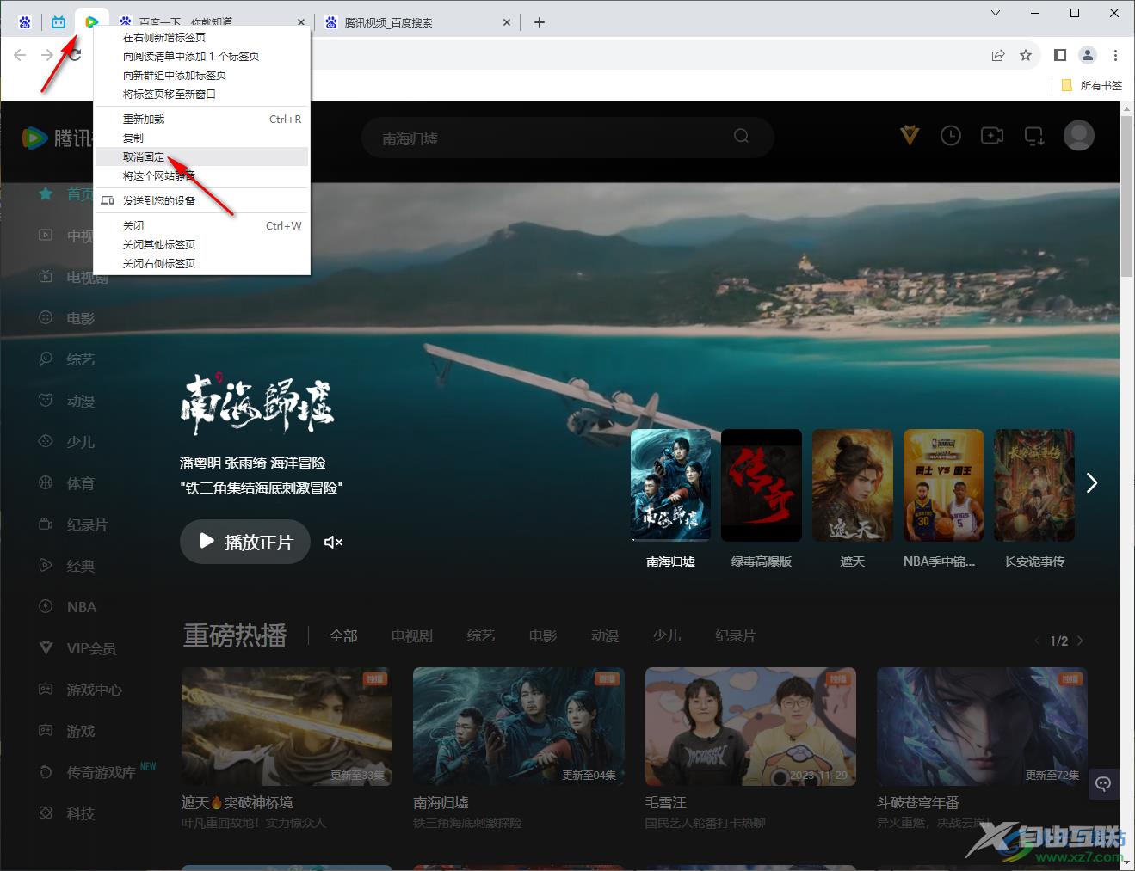Open Chrome's three-dot menu
The height and width of the screenshot is (871, 1135).
tap(1115, 55)
